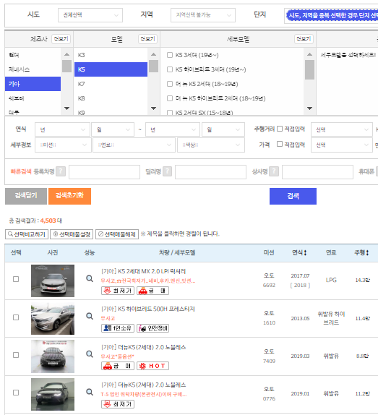Image resolution: width=378 pixels, height=415 pixels.
Task: Open 색상 dropdown in 세부정보
Action: click(x=211, y=145)
